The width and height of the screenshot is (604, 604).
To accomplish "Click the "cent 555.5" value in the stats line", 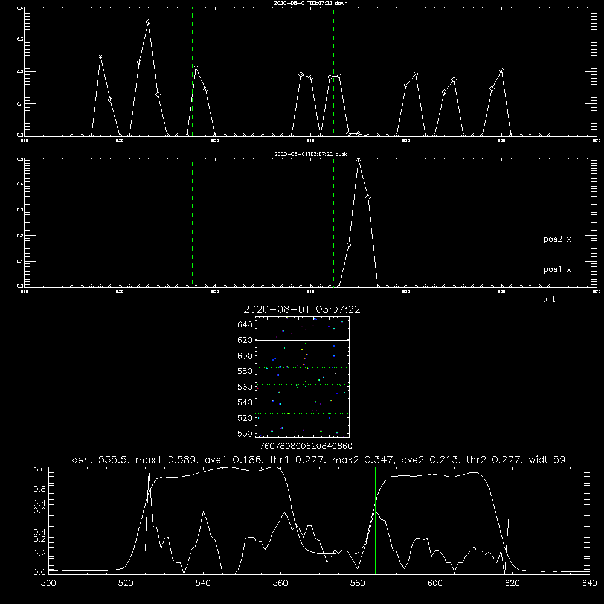I will (x=100, y=460).
